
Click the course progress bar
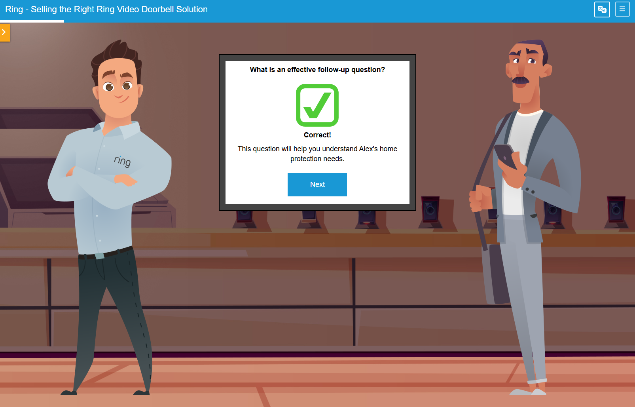[x=32, y=21]
